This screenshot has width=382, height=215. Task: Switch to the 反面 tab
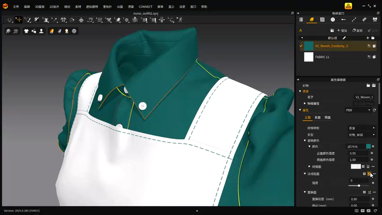click(317, 118)
